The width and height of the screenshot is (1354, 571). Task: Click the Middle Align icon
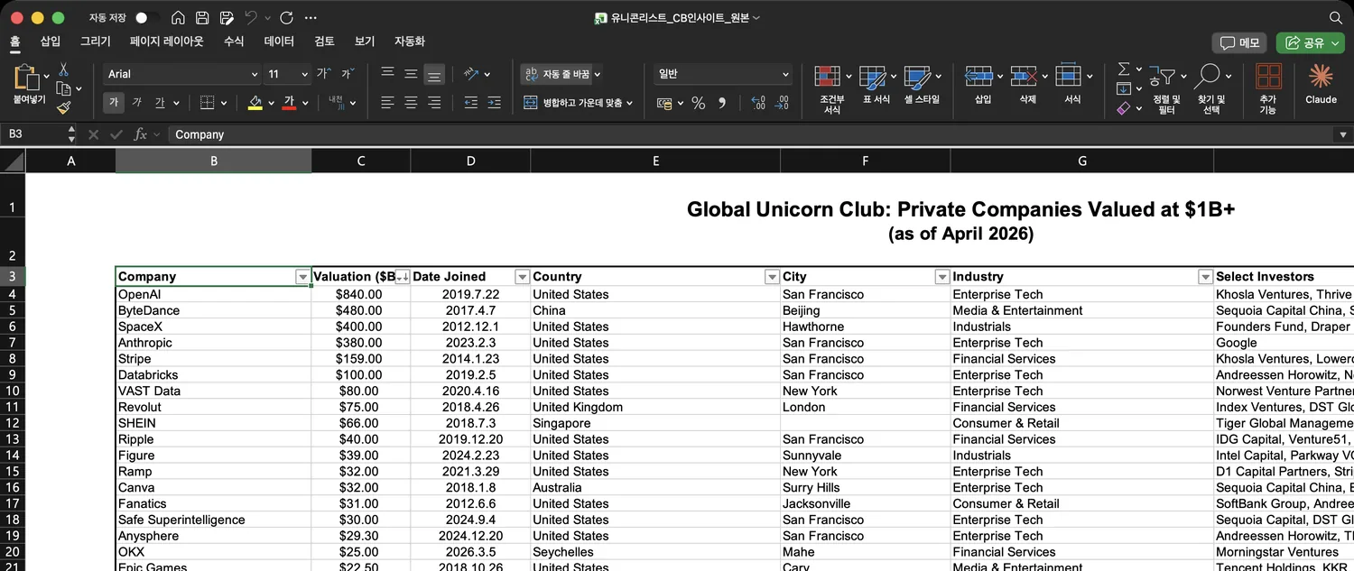(x=411, y=74)
